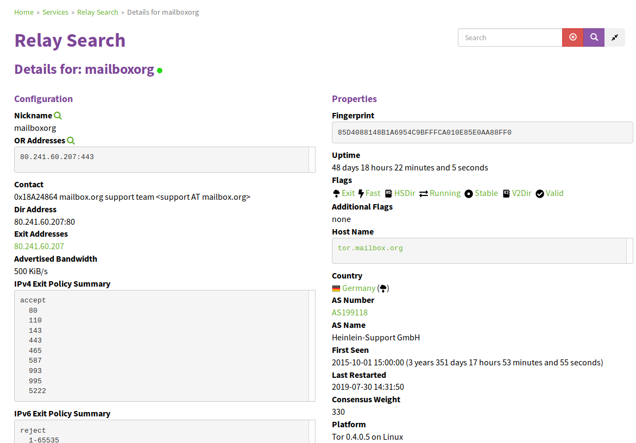Open exit address 80.241.60.207 link
The width and height of the screenshot is (636, 443).
[x=39, y=246]
